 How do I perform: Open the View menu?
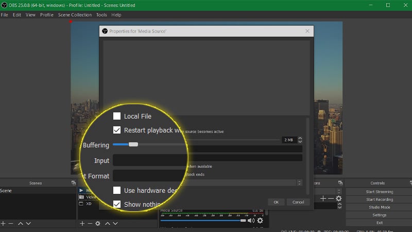30,15
